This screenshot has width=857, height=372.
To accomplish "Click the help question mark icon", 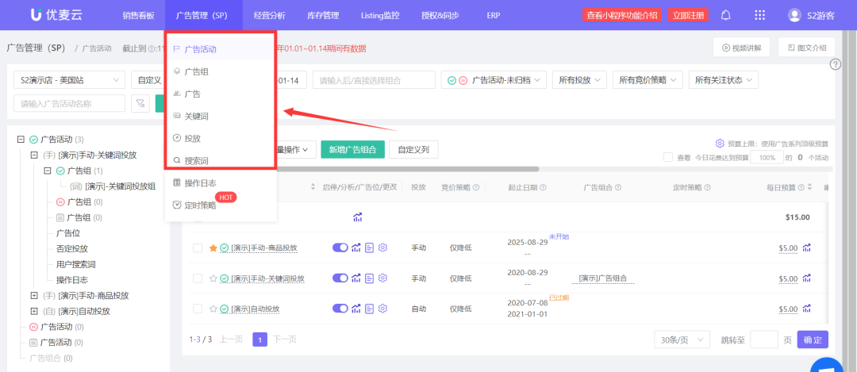I will pos(835,64).
